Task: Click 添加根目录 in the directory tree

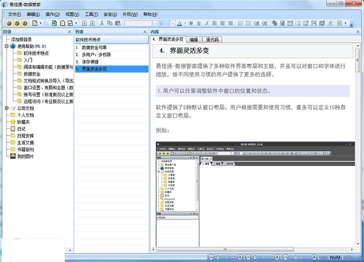Action: (x=21, y=39)
